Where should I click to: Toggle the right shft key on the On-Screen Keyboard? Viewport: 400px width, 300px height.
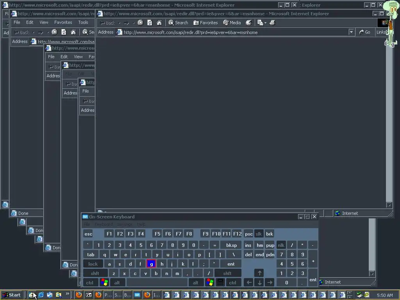coord(227,273)
